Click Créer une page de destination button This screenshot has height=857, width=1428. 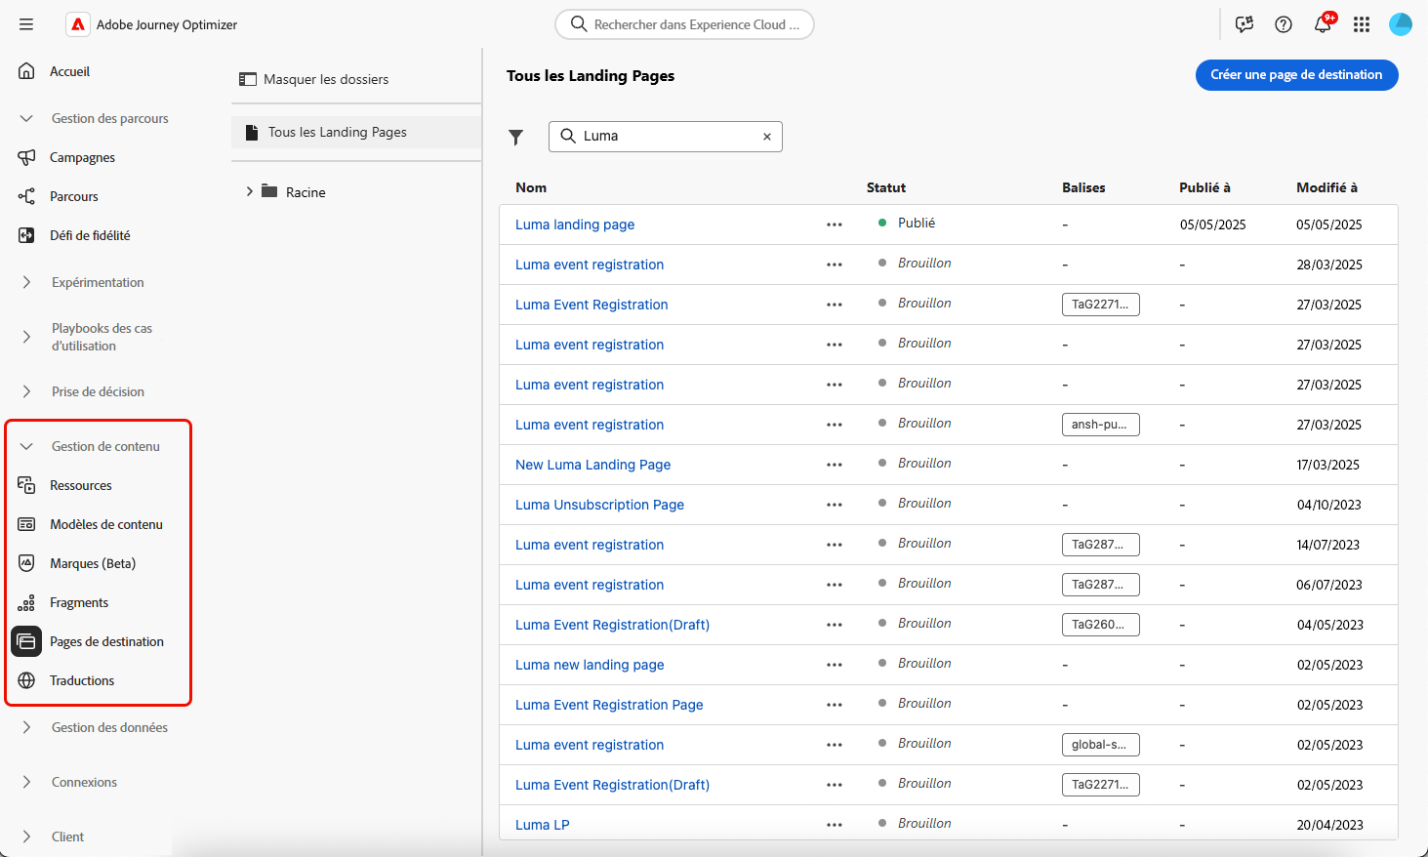pyautogui.click(x=1296, y=75)
